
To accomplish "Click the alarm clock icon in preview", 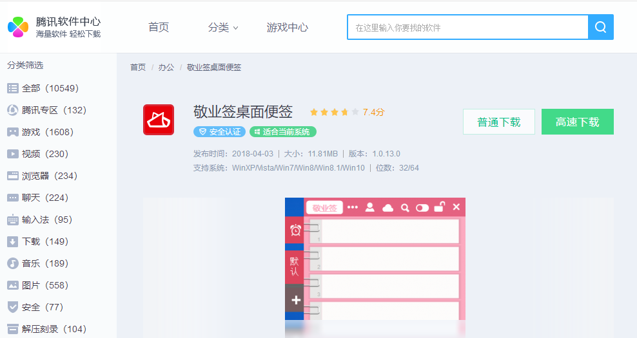I will pos(295,230).
